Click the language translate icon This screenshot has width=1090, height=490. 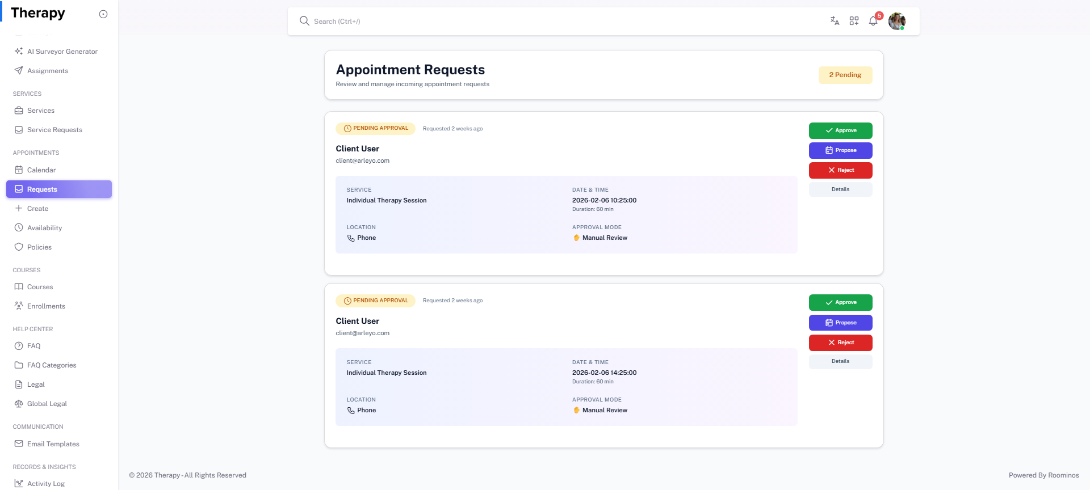[x=835, y=21]
